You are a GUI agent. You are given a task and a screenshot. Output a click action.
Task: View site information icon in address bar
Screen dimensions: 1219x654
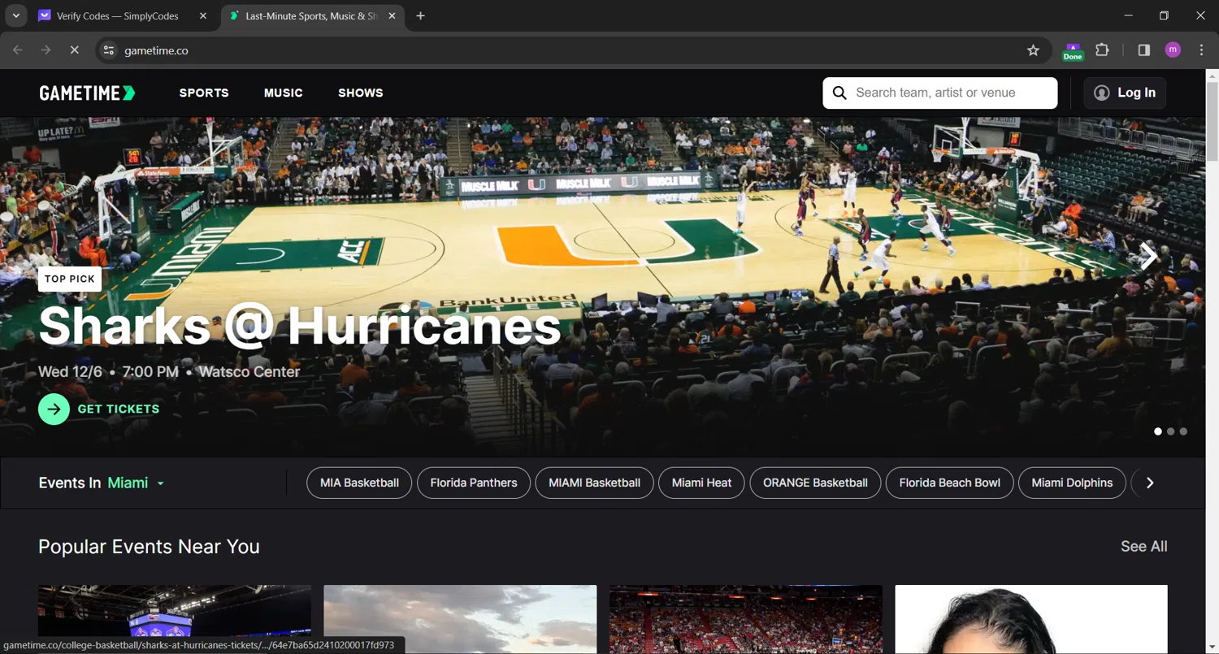click(108, 50)
